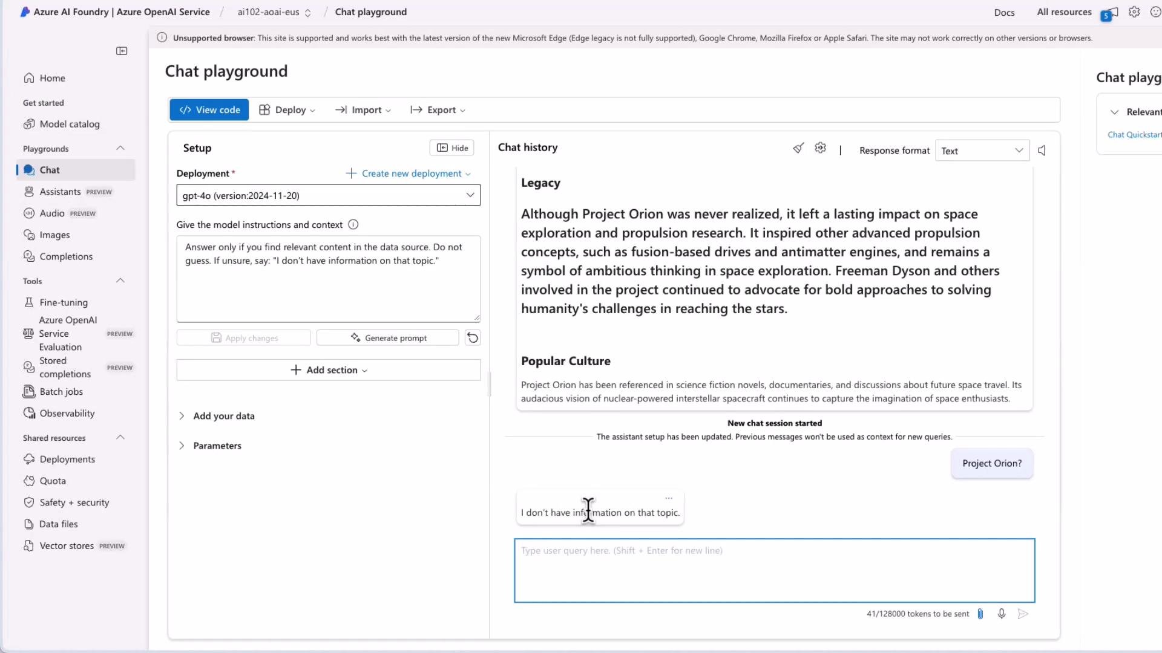Open the Export dropdown menu
Image resolution: width=1162 pixels, height=653 pixels.
click(x=438, y=110)
